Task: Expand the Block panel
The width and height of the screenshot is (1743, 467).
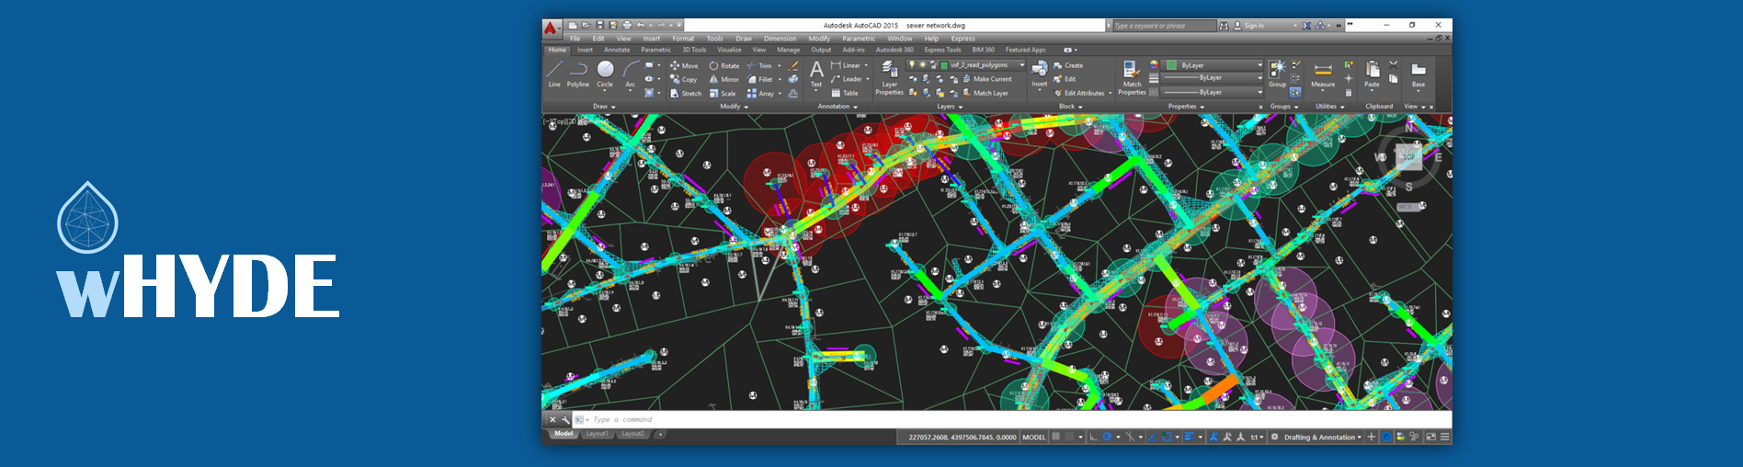Action: pos(1070,107)
